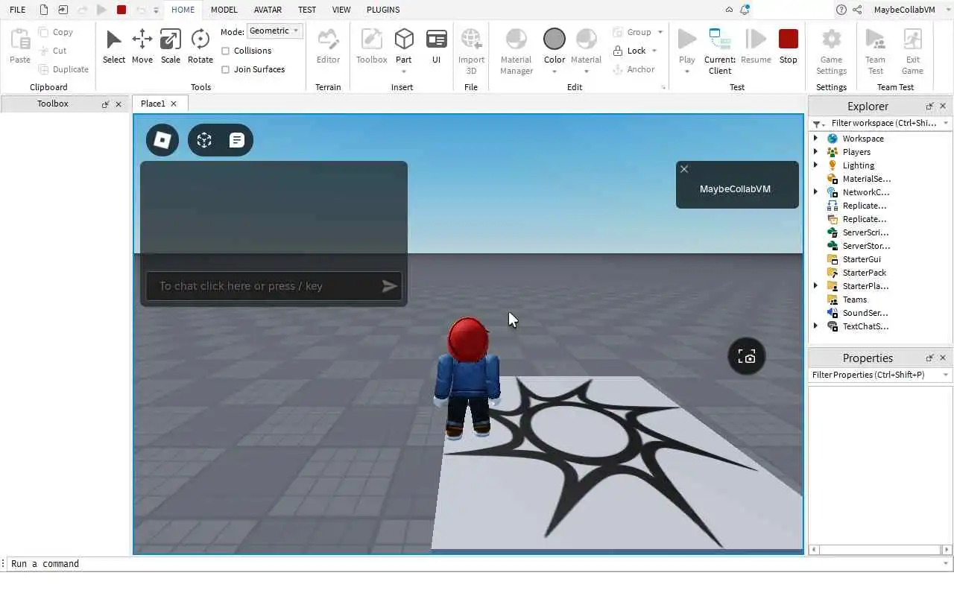Click the chat send arrow
Viewport: 954px width, 596px height.
389,286
